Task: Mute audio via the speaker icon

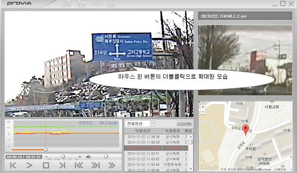Action: point(88,157)
